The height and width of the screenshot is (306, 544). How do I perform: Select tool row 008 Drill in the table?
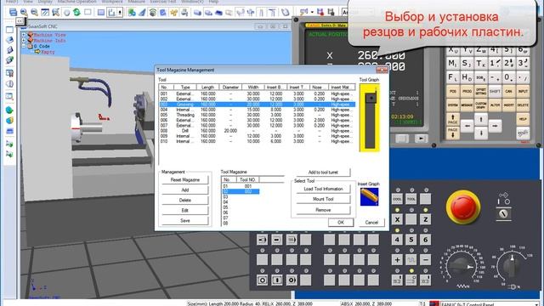tap(257, 131)
